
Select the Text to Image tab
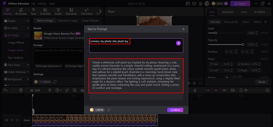click(45, 21)
